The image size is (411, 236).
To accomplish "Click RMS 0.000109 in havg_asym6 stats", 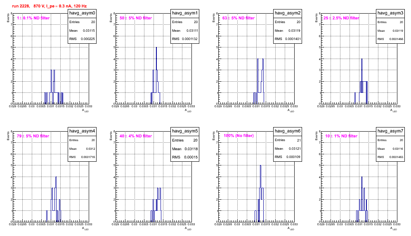I will (x=288, y=157).
